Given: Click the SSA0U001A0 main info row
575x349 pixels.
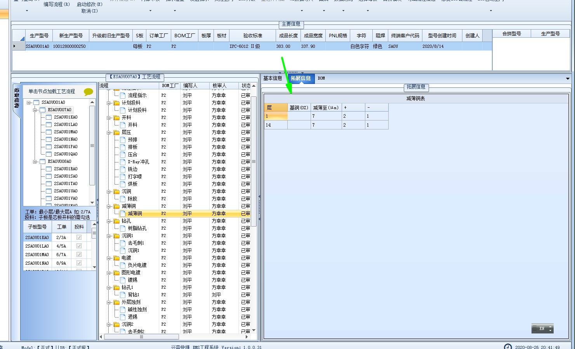Looking at the screenshot, I should (252, 46).
